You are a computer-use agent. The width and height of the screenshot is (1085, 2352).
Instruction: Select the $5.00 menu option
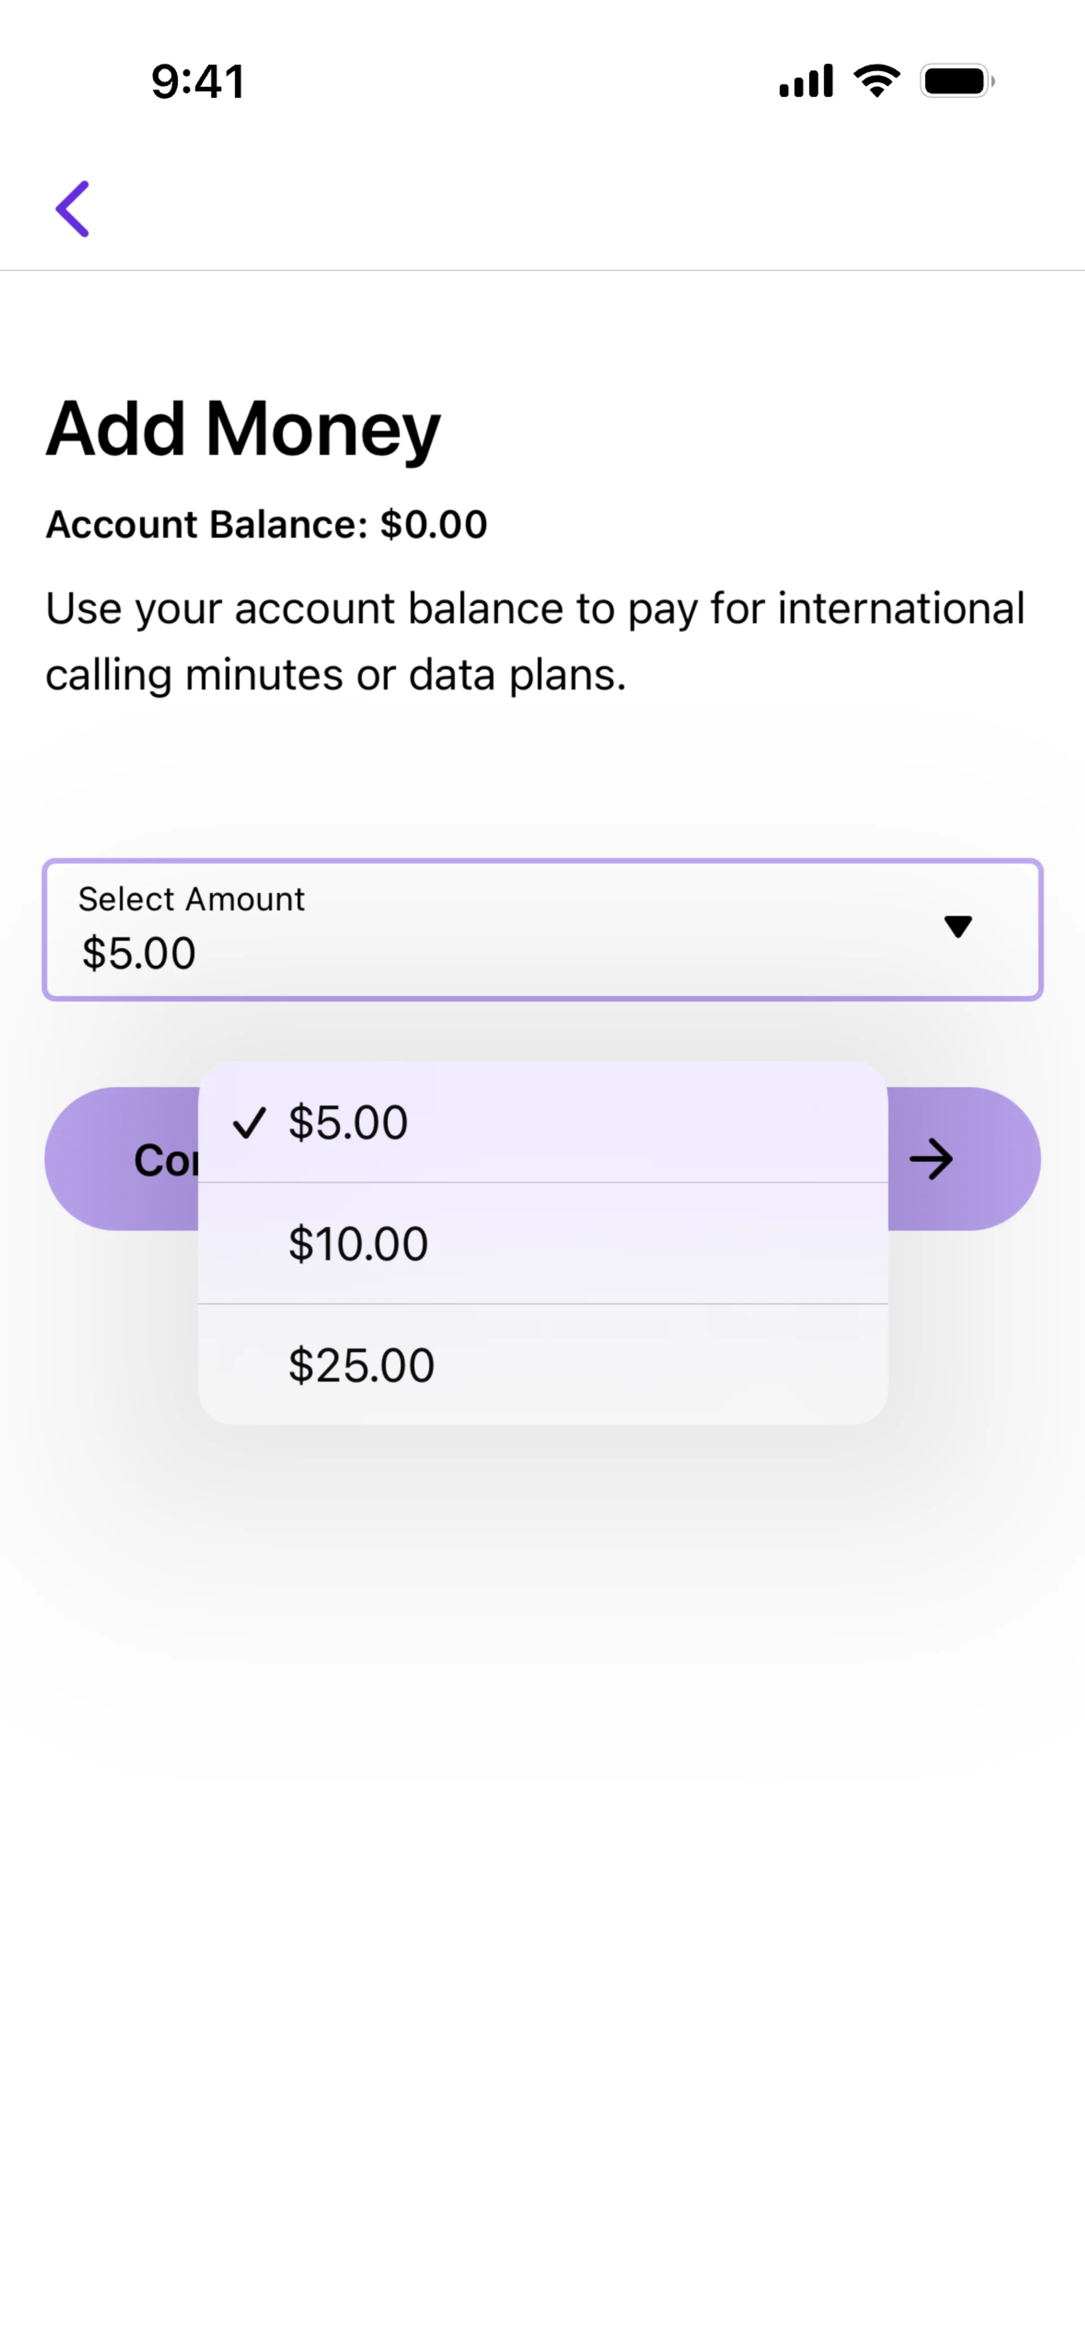tap(542, 1122)
